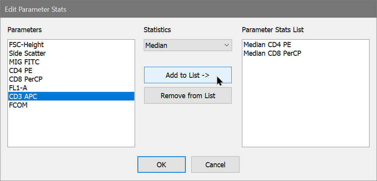Choose the FL1-A parameter
This screenshot has height=181, width=377.
point(19,88)
